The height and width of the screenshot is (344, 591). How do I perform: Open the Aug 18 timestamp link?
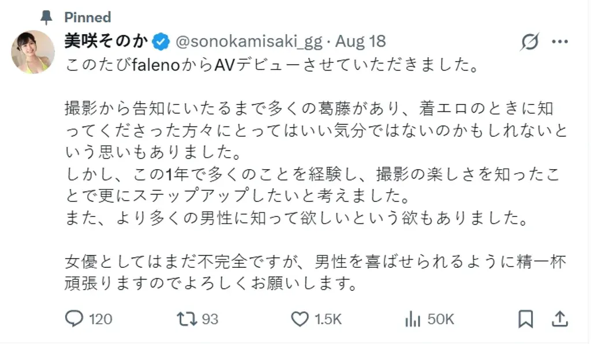[361, 42]
